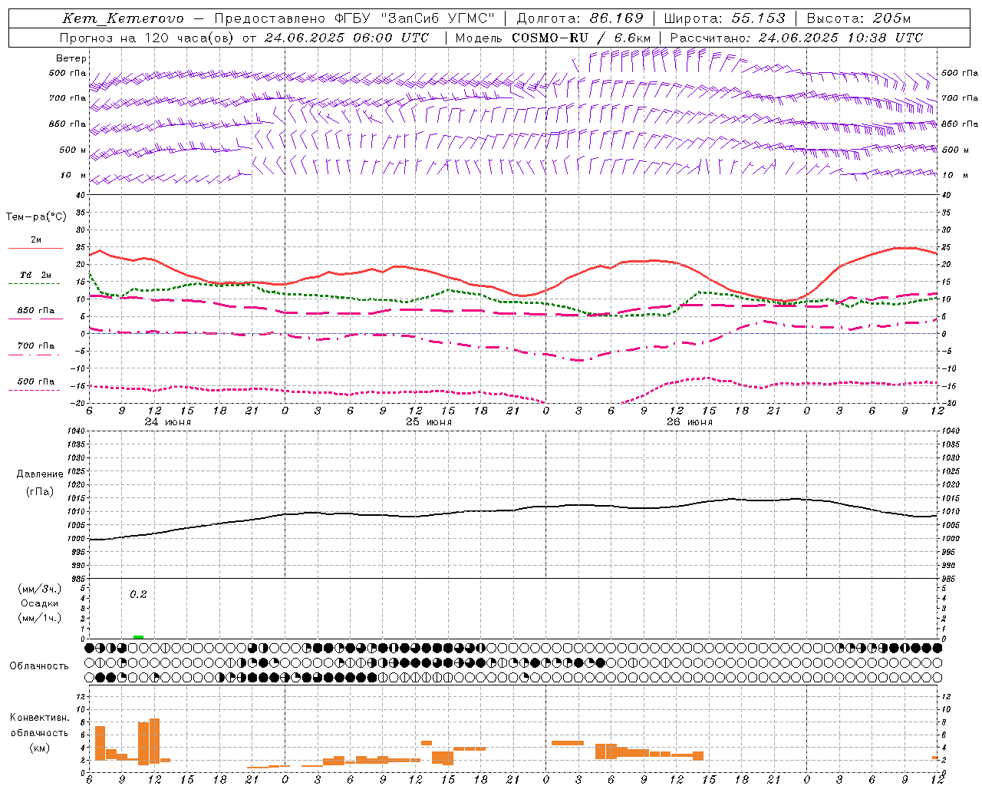Click the station name Kem_Kemerovo
This screenshot has height=786, width=982.
point(124,18)
